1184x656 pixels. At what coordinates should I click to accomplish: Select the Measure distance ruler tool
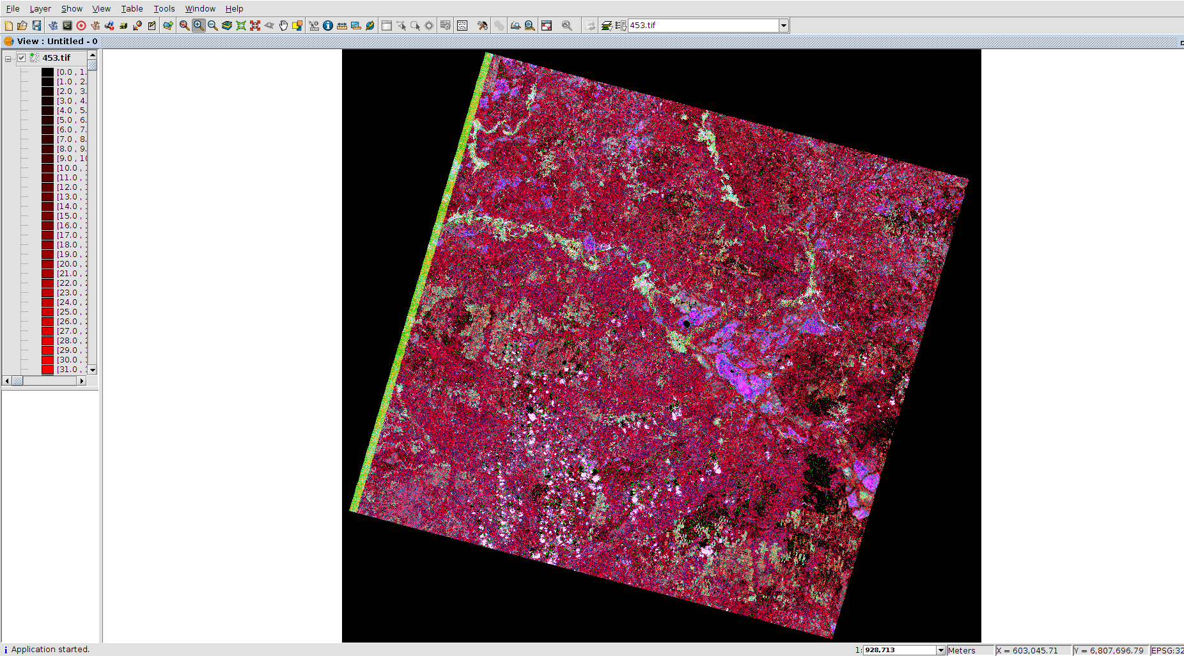342,26
